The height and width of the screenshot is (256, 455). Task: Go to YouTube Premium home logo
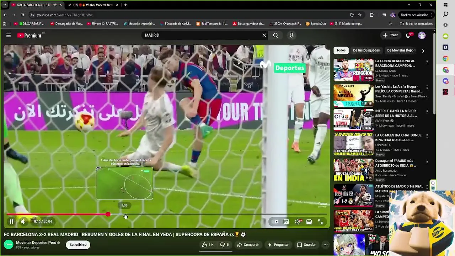coord(30,35)
